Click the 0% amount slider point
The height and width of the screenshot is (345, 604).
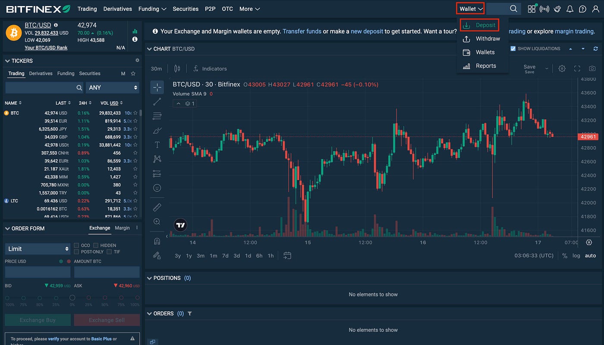point(72,298)
